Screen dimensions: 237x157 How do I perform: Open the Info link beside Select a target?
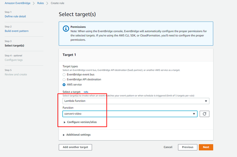tap(86, 92)
